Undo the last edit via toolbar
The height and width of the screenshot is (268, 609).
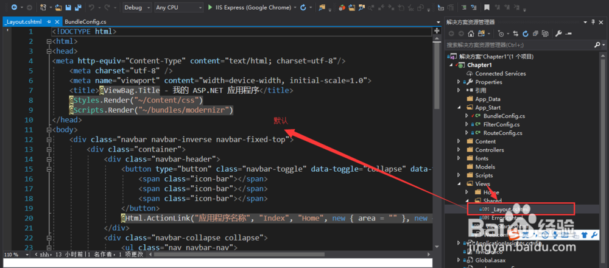[x=92, y=7]
